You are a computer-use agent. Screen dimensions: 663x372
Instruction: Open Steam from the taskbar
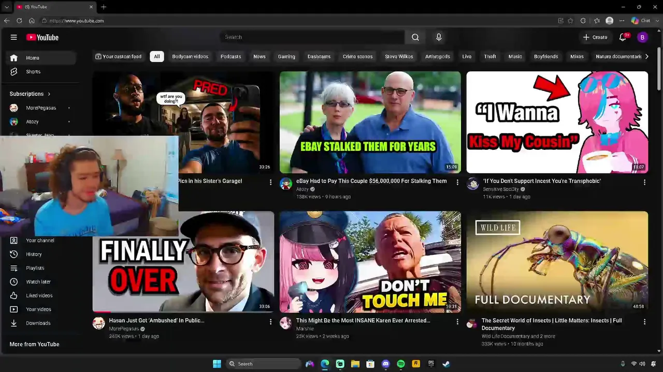pos(446,364)
